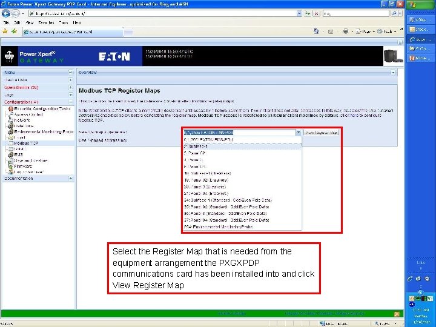Open the Tools menu in command bar
This screenshot has width=436, height=327.
pos(387,31)
